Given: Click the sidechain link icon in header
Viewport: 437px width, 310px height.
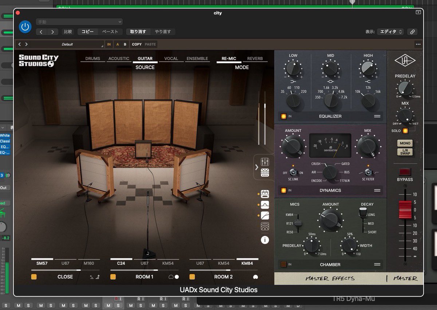Looking at the screenshot, I should tap(412, 32).
